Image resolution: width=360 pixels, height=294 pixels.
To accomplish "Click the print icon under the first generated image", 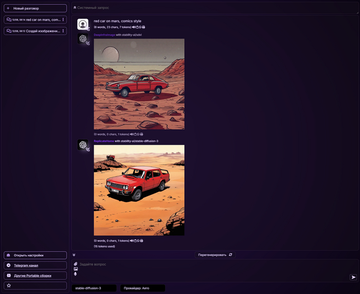I will (141, 134).
